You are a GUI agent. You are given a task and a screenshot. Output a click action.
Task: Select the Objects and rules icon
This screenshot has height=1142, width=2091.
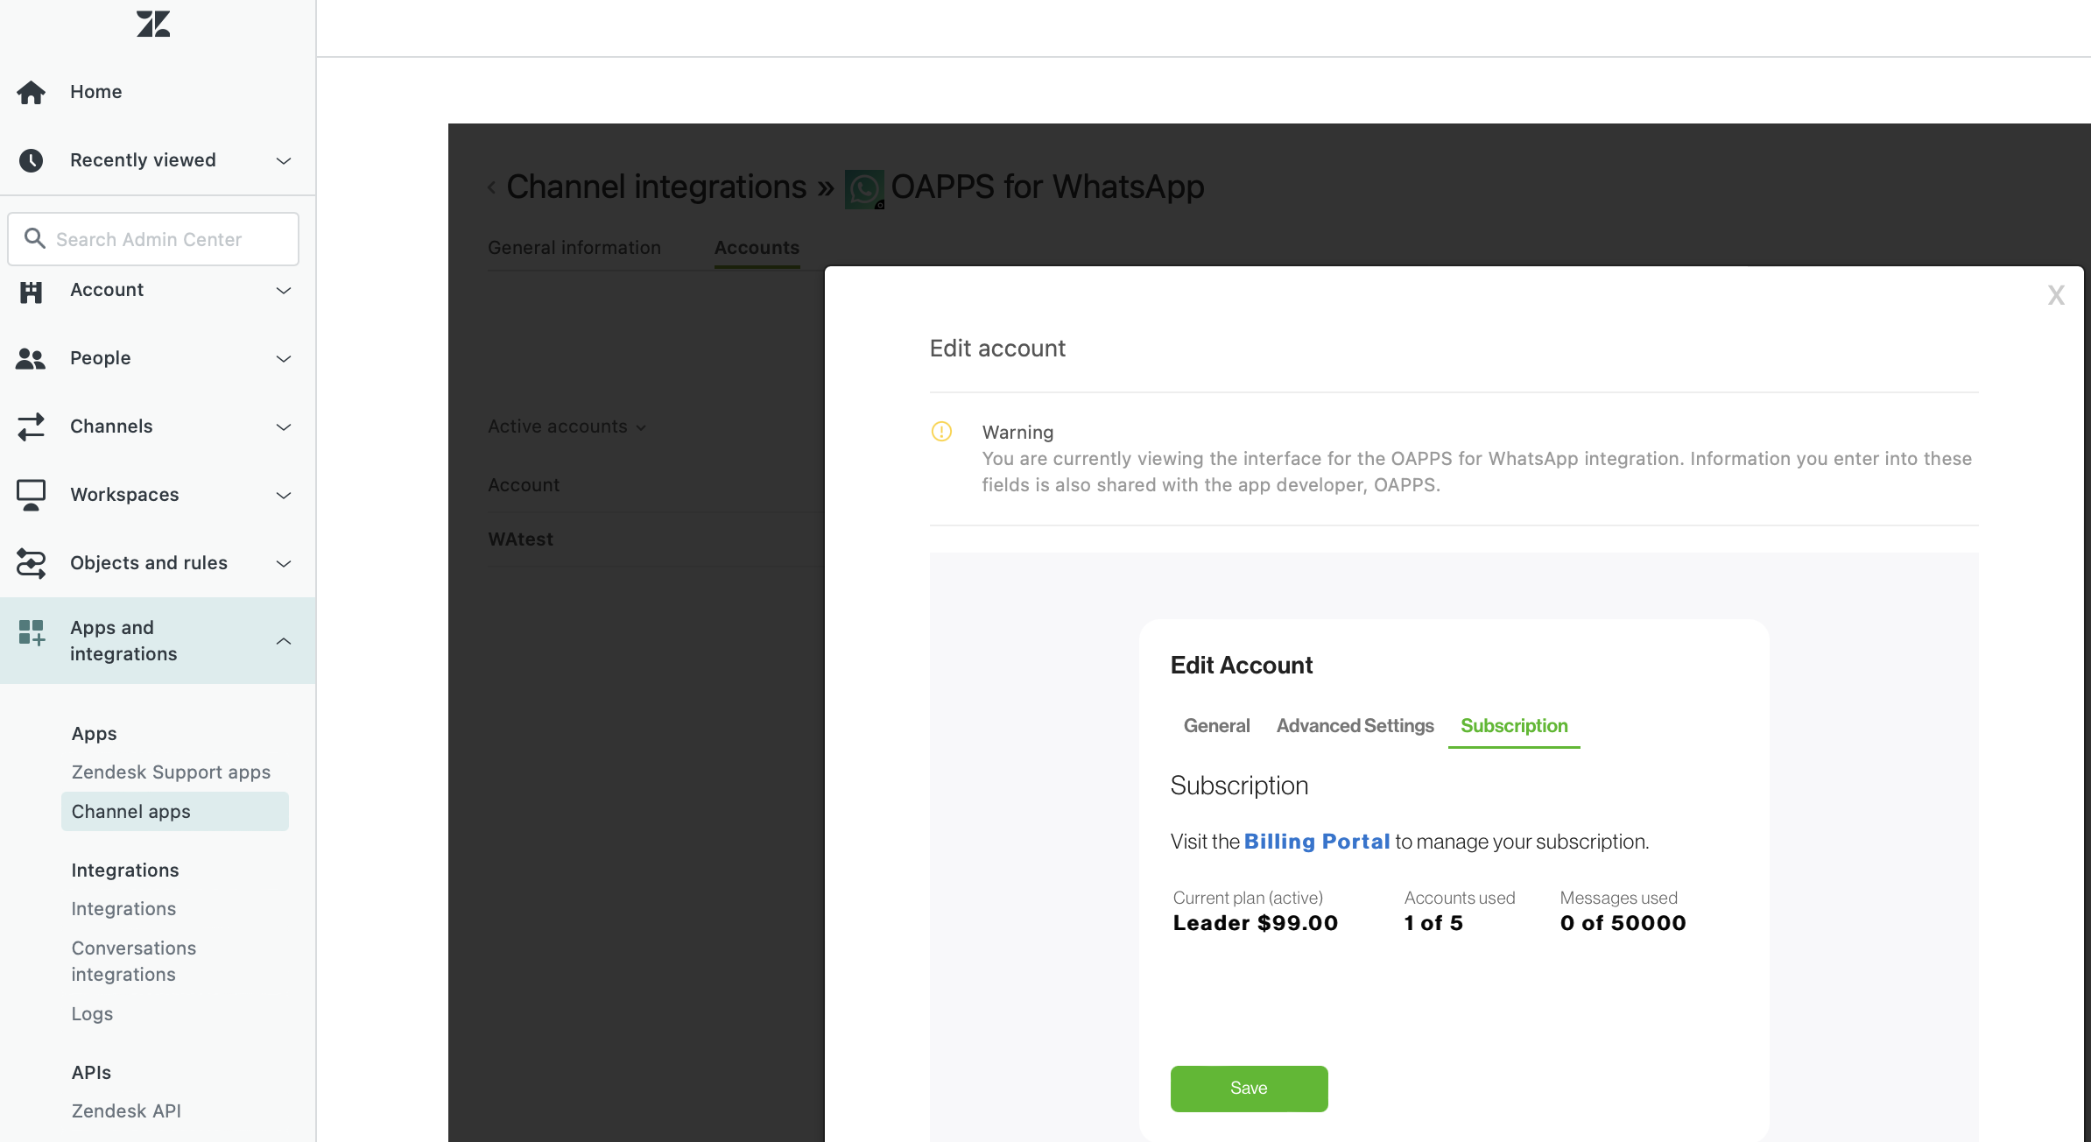31,563
